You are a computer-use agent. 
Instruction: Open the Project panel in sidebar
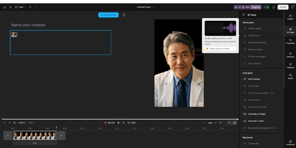290,17
